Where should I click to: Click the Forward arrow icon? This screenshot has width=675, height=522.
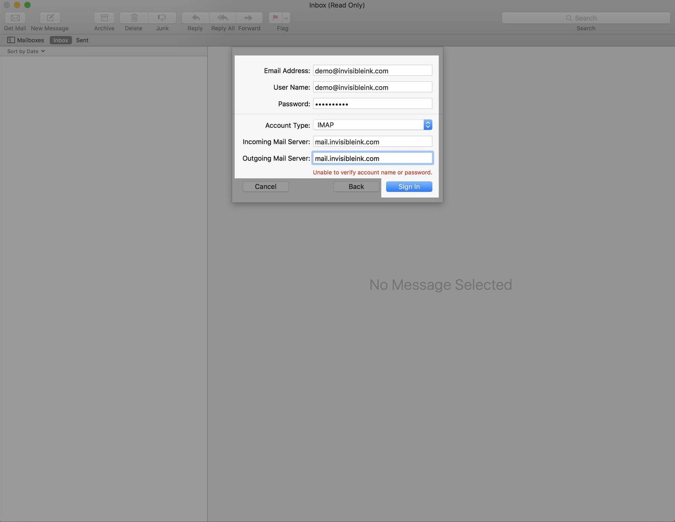(x=249, y=18)
